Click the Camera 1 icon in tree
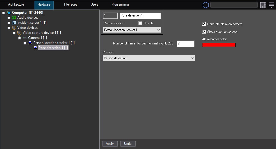276x149 pixels. [x=24, y=38]
